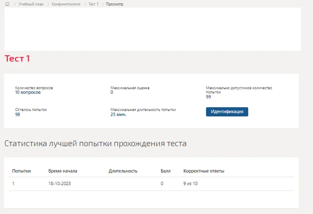
Task: Go to Конфликтология in the breadcrumb
Action: click(x=66, y=4)
